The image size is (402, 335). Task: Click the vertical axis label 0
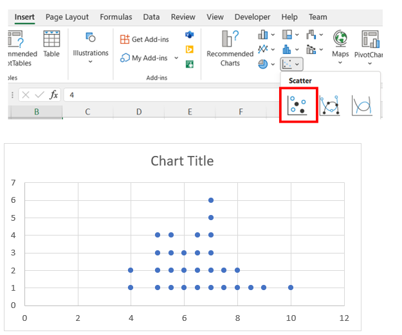tap(14, 305)
